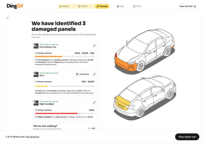Click the Front Bumper bar title

[48, 47]
